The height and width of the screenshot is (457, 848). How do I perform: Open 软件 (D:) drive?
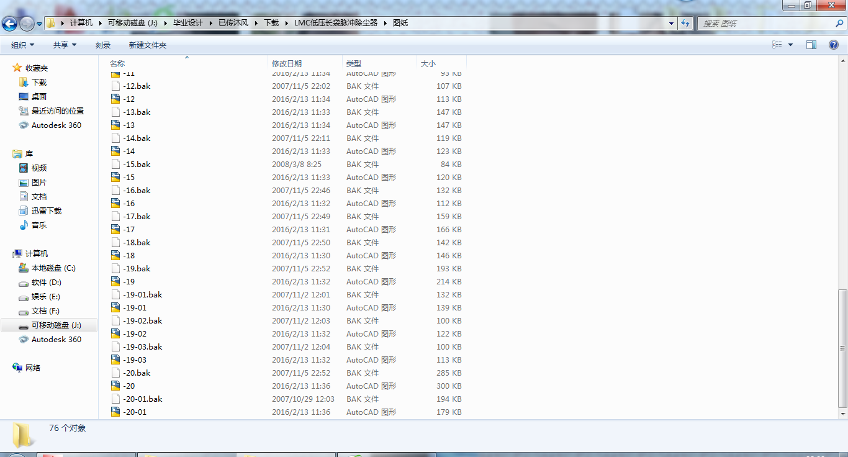click(47, 283)
